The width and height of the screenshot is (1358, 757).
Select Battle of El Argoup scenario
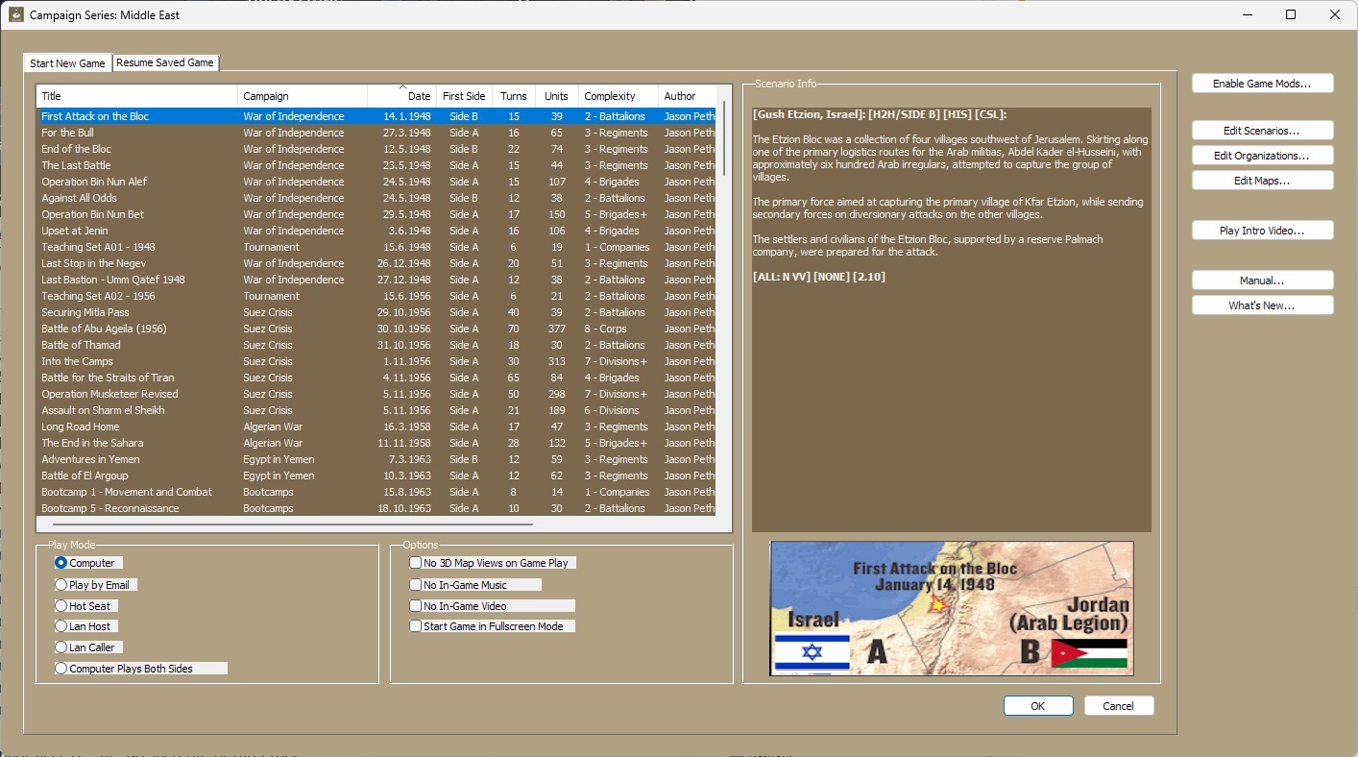tap(376, 476)
